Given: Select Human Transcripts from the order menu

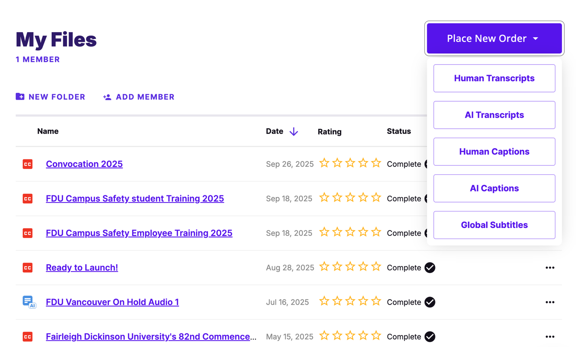Looking at the screenshot, I should coord(494,78).
